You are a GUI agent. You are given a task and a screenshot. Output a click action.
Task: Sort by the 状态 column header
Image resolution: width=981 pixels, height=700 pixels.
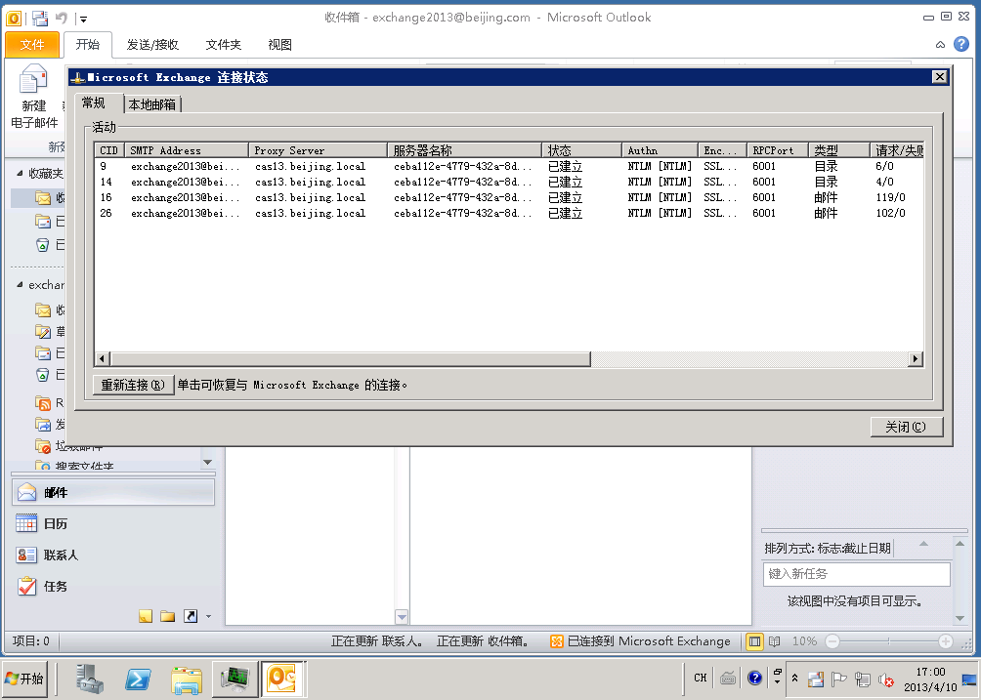(581, 150)
